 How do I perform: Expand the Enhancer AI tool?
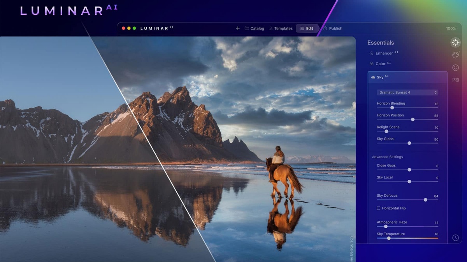384,53
